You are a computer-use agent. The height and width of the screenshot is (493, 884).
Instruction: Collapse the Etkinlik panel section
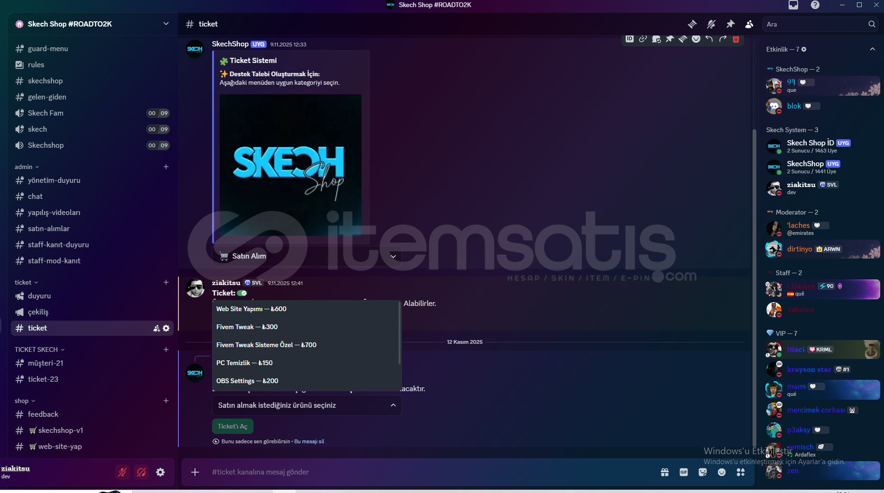872,49
